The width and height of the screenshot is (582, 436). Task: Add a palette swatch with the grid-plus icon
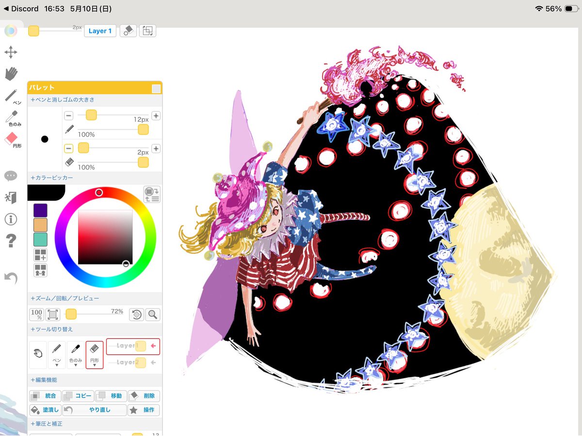[x=40, y=255]
